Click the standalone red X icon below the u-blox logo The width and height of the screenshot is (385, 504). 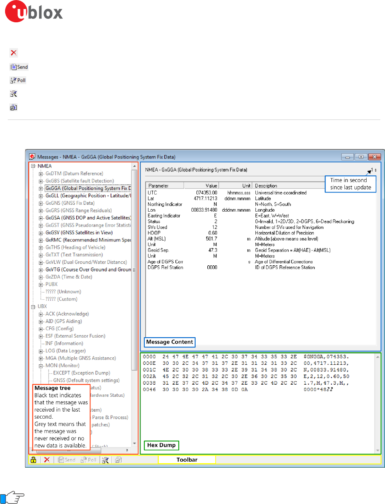14,53
